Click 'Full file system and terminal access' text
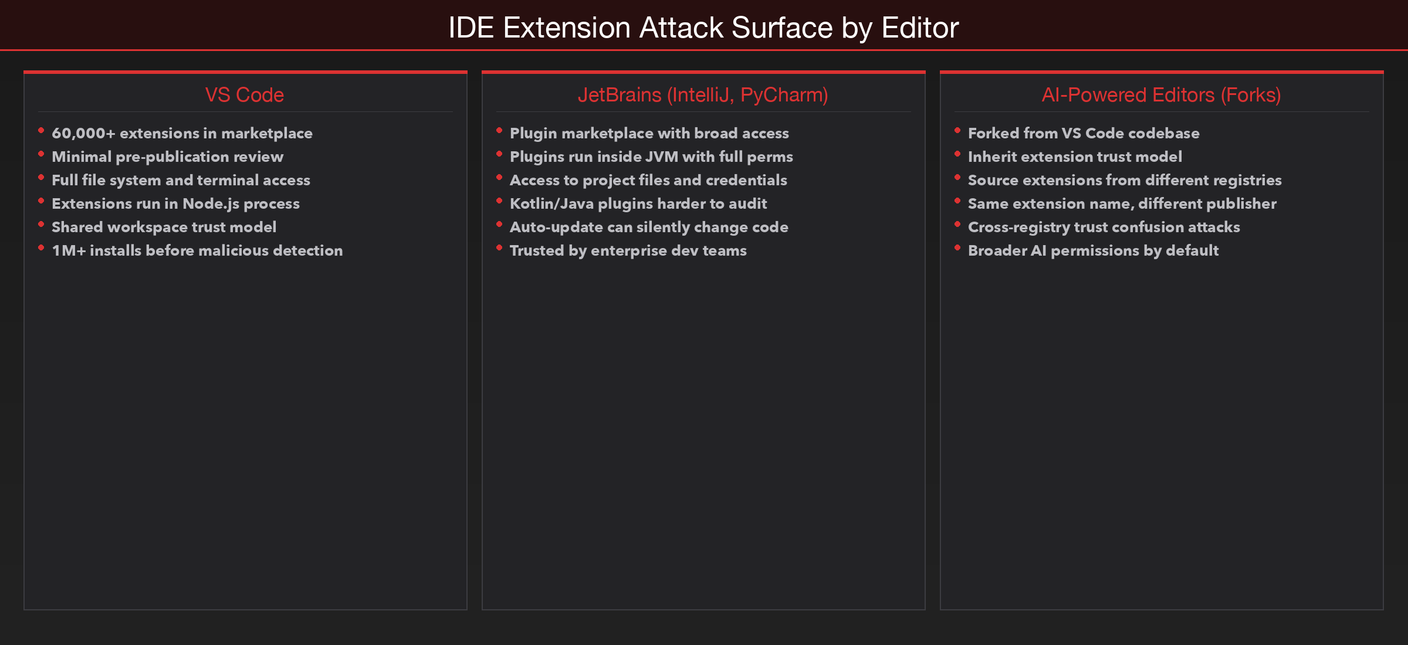The image size is (1408, 645). click(181, 180)
